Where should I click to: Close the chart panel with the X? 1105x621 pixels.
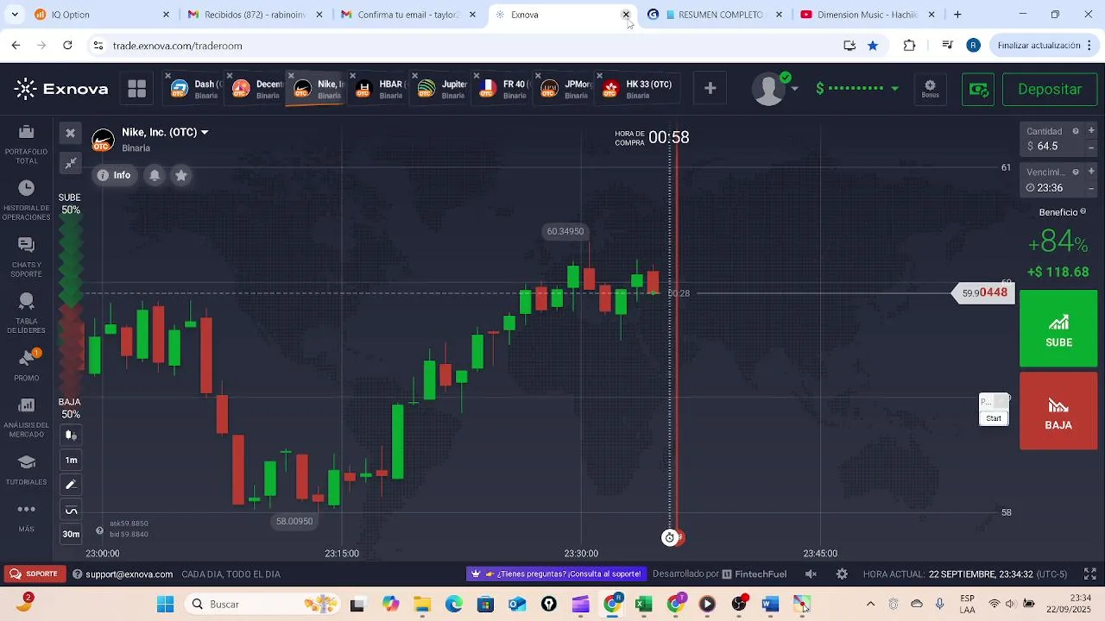point(71,133)
